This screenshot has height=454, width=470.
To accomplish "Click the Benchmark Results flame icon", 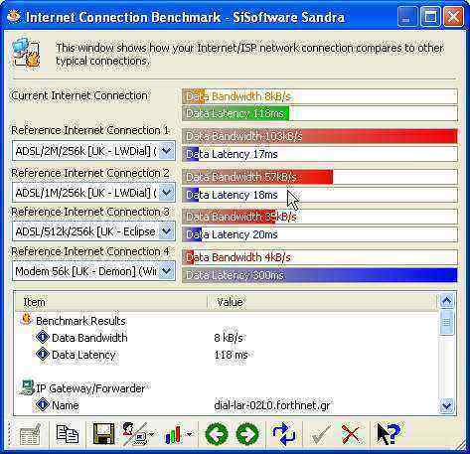I will pyautogui.click(x=26, y=320).
